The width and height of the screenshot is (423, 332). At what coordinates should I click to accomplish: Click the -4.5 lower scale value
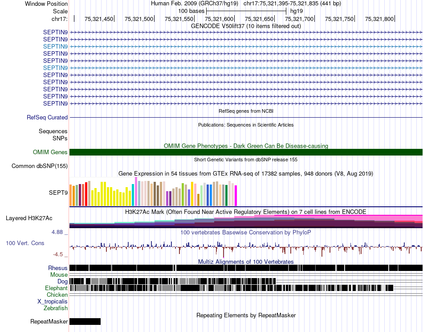click(58, 254)
